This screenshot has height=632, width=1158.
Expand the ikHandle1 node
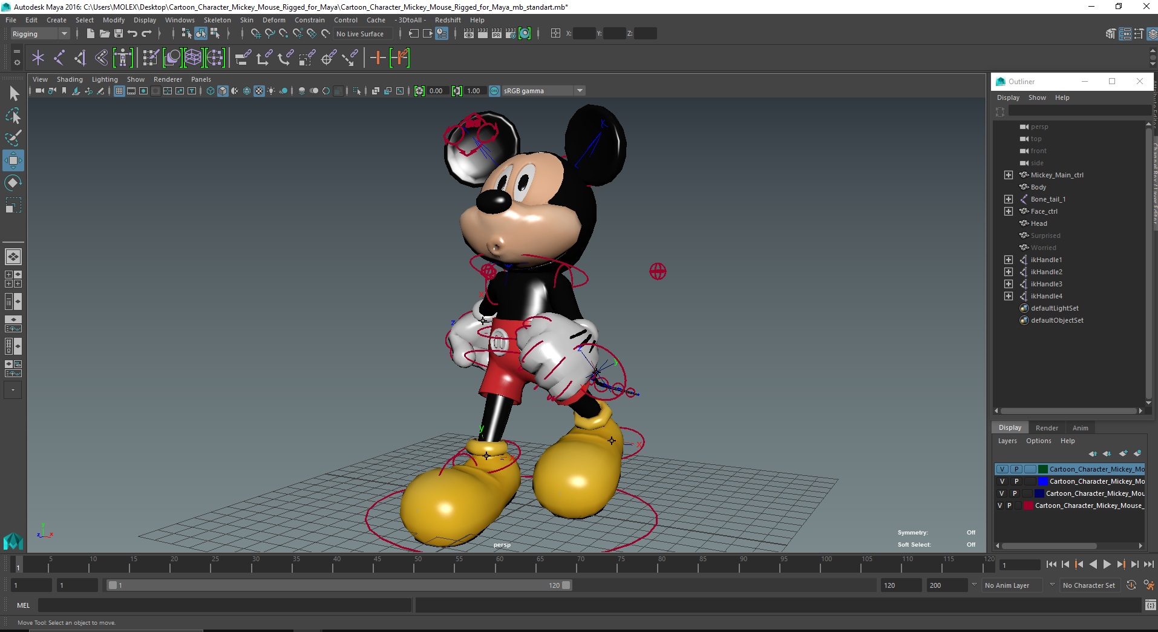pyautogui.click(x=1009, y=260)
